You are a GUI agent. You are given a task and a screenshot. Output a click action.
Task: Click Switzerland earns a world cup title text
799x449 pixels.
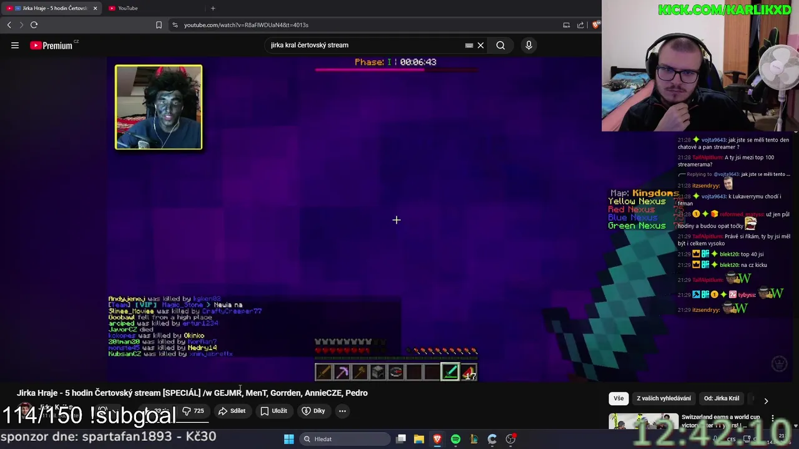pos(721,421)
